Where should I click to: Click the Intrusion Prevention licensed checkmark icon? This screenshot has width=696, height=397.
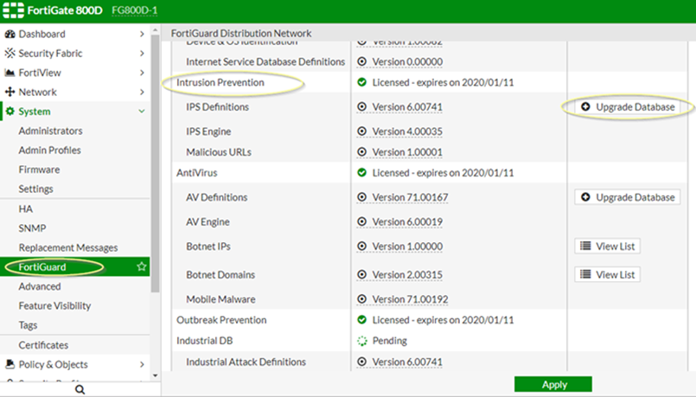click(362, 82)
